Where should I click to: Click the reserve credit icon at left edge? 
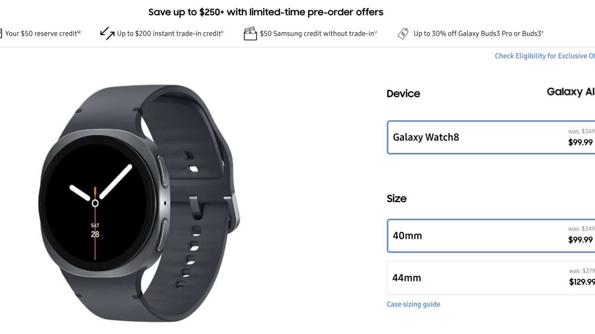click(1, 34)
